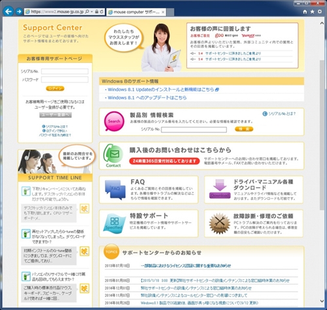327x310 pixels.
Task: Click the purple Download icon
Action: pyautogui.click(x=220, y=189)
